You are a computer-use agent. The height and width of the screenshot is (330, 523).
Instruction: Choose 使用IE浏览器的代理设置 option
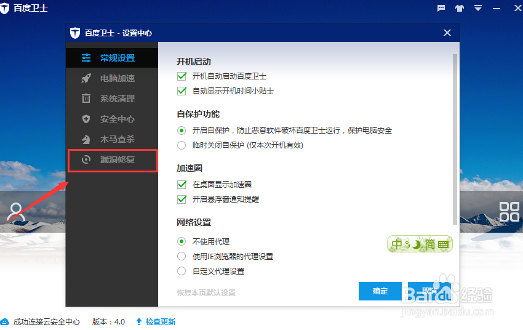coord(182,256)
